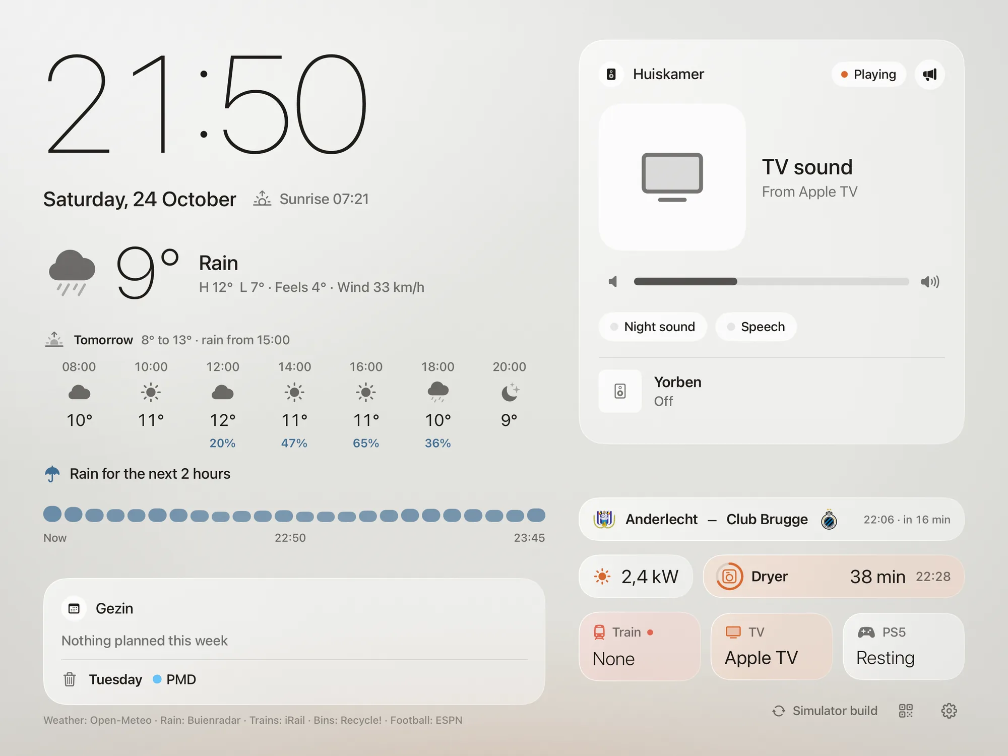The image size is (1008, 756).
Task: Click the 65% rain chance at 16:00
Action: [366, 443]
